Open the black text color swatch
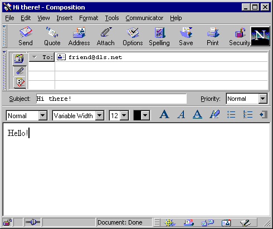The height and width of the screenshot is (229, 273). click(142, 115)
